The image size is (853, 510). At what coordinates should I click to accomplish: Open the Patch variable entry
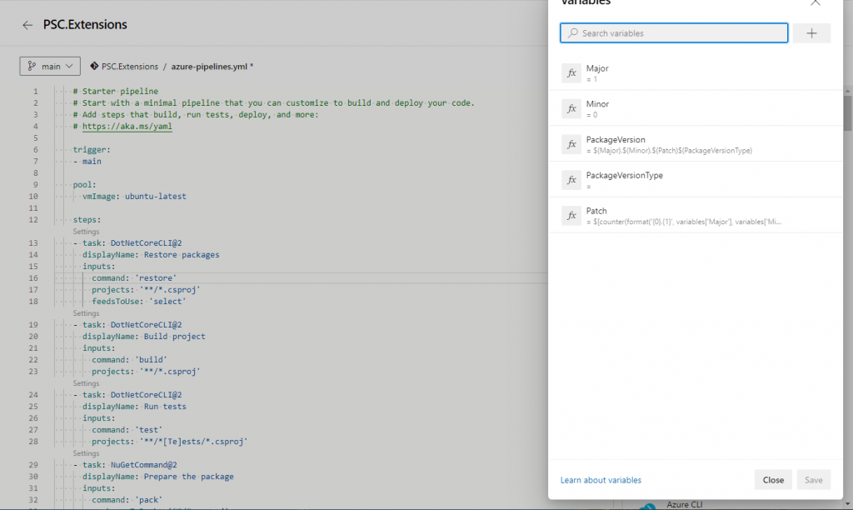(683, 216)
